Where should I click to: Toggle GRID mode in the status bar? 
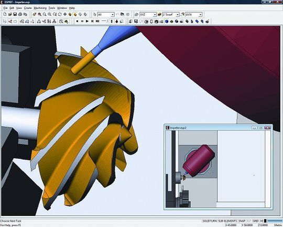[256, 221]
